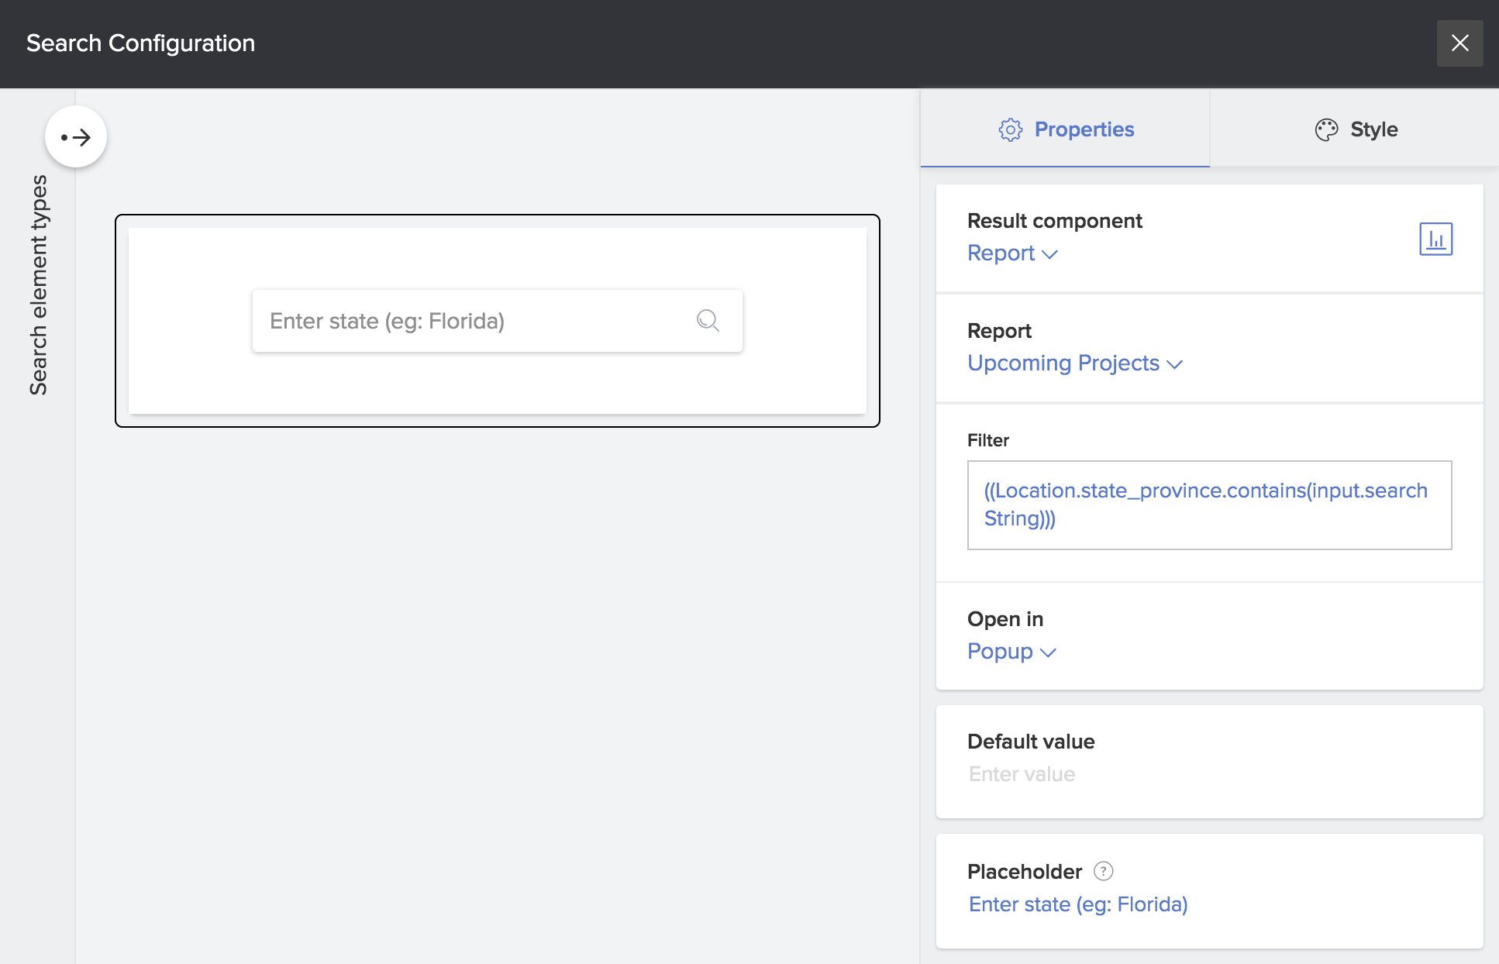
Task: Open the Result component Report dropdown
Action: tap(1011, 253)
